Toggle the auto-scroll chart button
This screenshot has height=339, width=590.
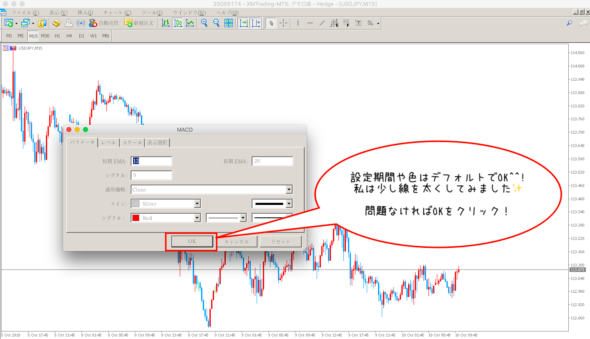click(243, 23)
